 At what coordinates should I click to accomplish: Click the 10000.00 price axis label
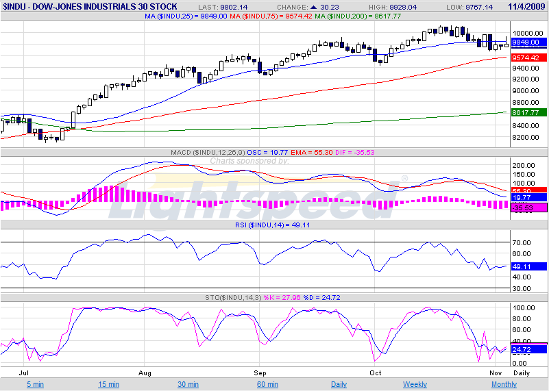(528, 34)
